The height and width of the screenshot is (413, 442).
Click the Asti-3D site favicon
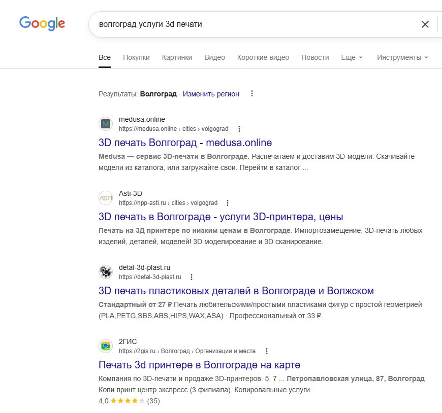pos(106,198)
